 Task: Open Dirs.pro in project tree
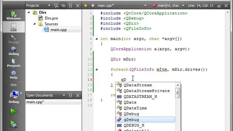click(x=51, y=18)
